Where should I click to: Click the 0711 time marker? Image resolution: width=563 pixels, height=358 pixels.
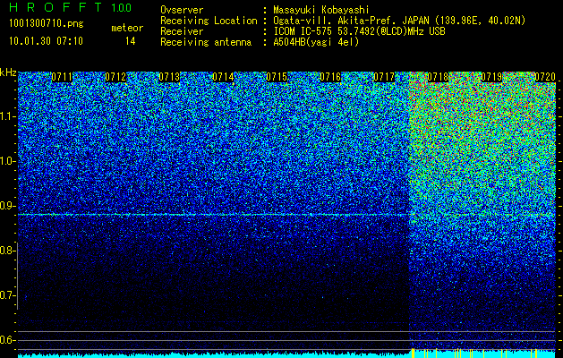[62, 77]
